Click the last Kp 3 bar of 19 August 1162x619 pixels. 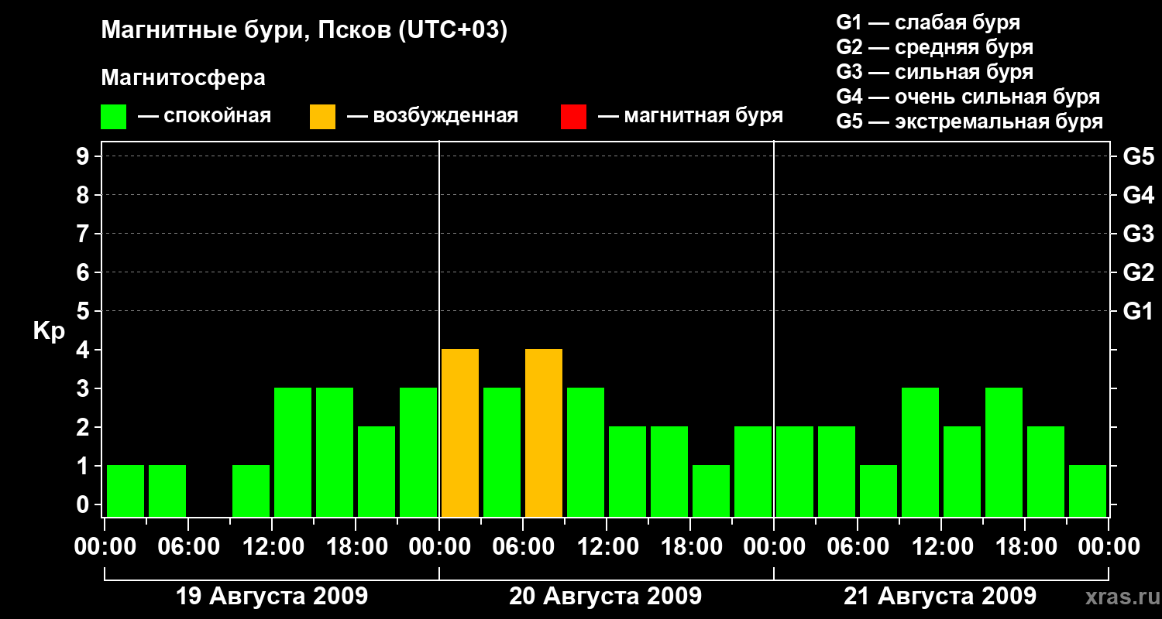coord(418,452)
